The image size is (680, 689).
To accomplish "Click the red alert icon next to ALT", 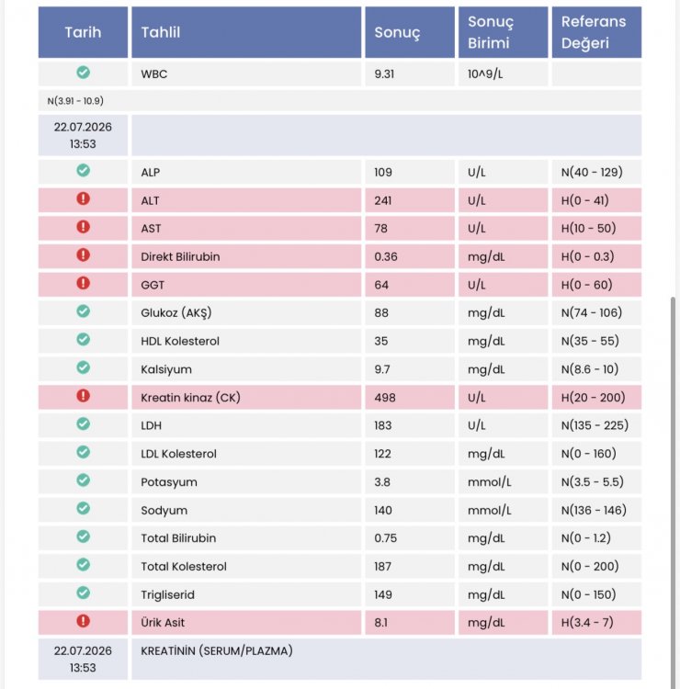I will 83,198.
